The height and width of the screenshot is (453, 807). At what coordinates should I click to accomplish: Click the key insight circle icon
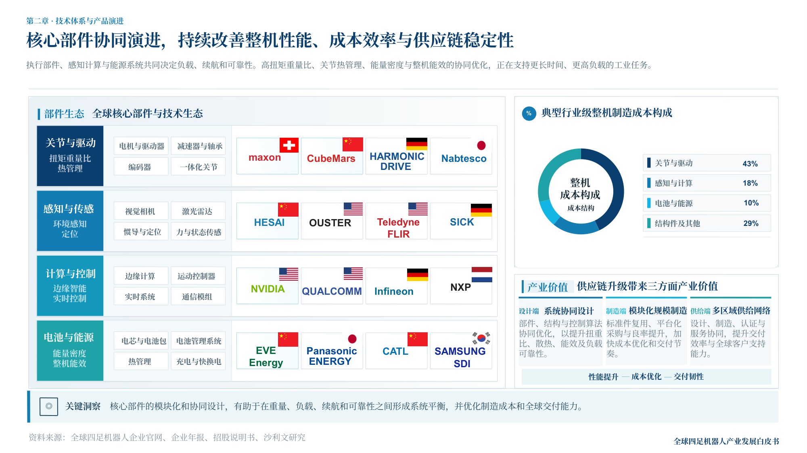pyautogui.click(x=49, y=406)
